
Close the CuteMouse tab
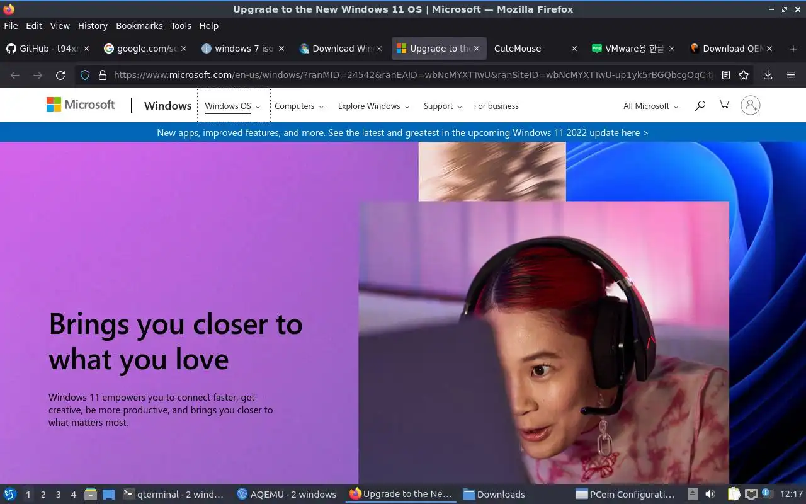pyautogui.click(x=574, y=49)
